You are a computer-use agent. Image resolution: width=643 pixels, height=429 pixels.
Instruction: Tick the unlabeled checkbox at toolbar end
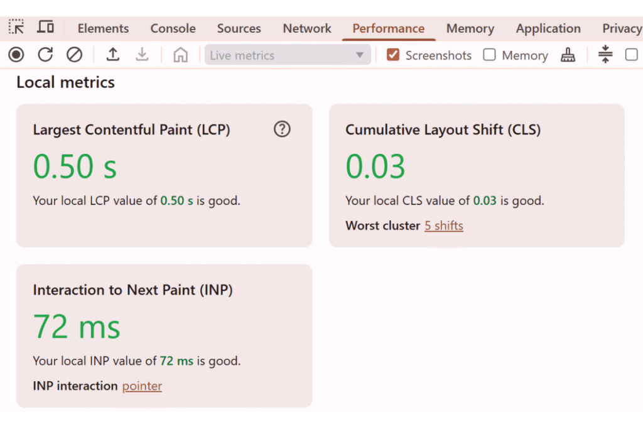point(631,55)
